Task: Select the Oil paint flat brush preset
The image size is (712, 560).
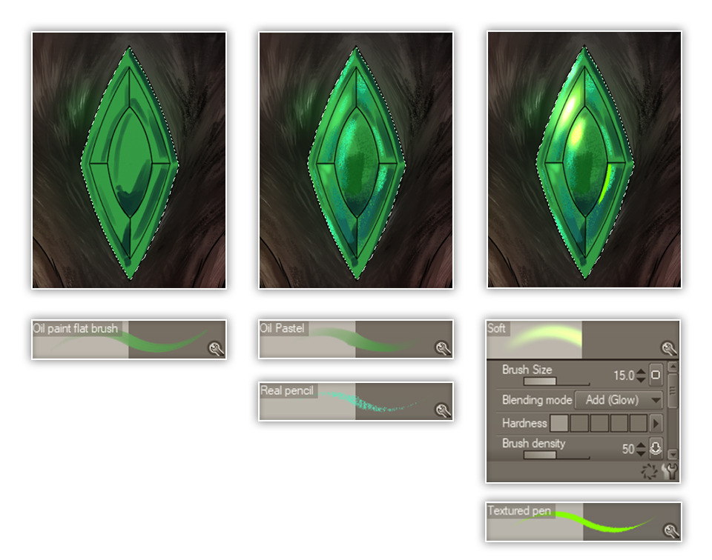Action: tap(129, 339)
